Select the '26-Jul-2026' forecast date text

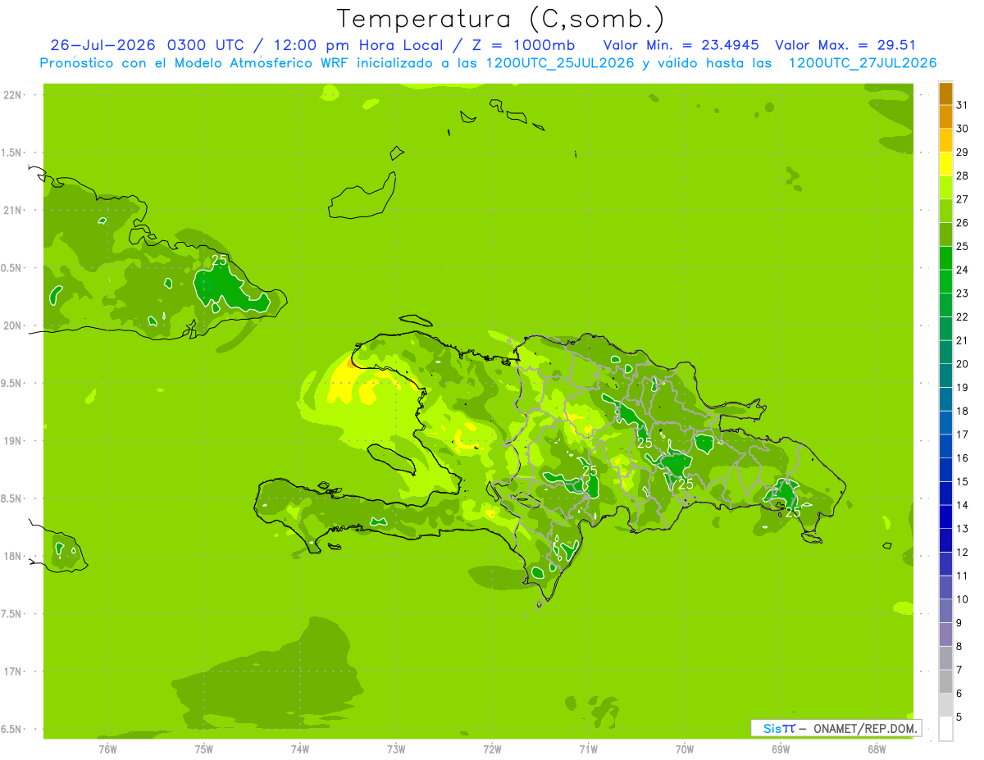102,45
